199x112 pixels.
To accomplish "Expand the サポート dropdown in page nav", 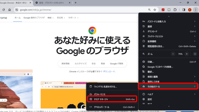I will (73, 18).
